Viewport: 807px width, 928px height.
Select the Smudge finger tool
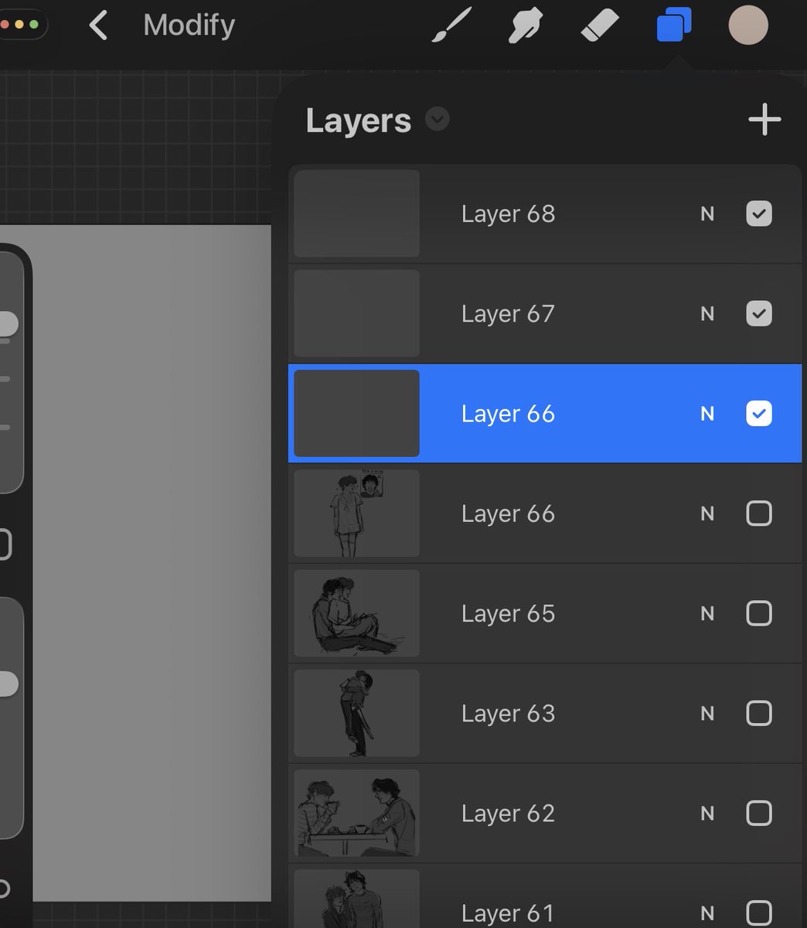(526, 26)
